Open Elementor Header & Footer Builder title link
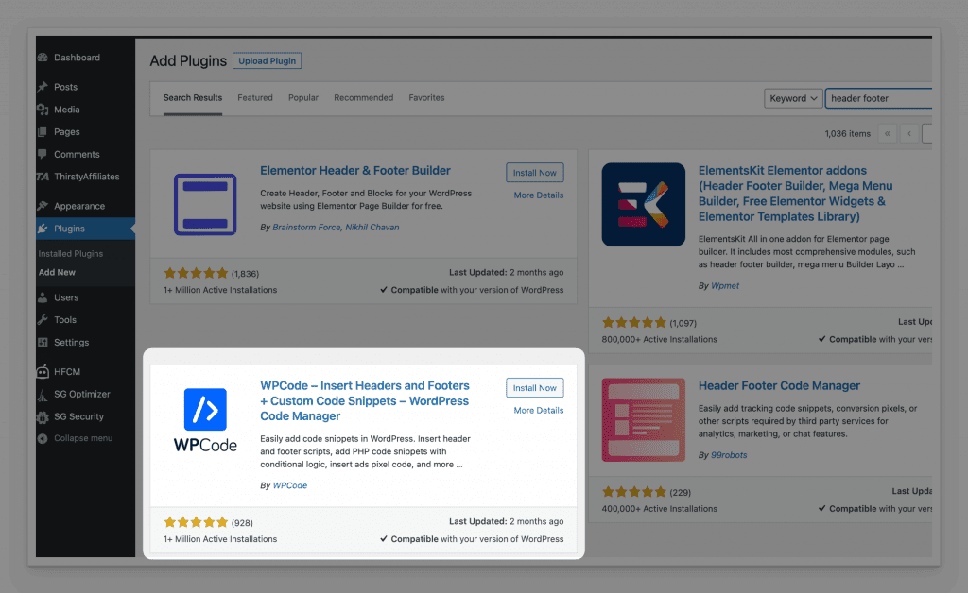968x593 pixels. [x=355, y=171]
